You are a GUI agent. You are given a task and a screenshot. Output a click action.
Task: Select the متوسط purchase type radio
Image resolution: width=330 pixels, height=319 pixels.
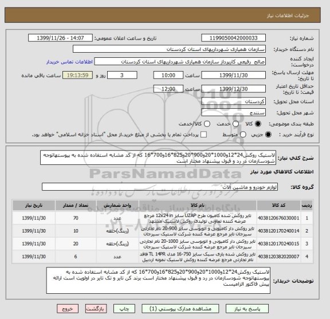(x=243, y=135)
